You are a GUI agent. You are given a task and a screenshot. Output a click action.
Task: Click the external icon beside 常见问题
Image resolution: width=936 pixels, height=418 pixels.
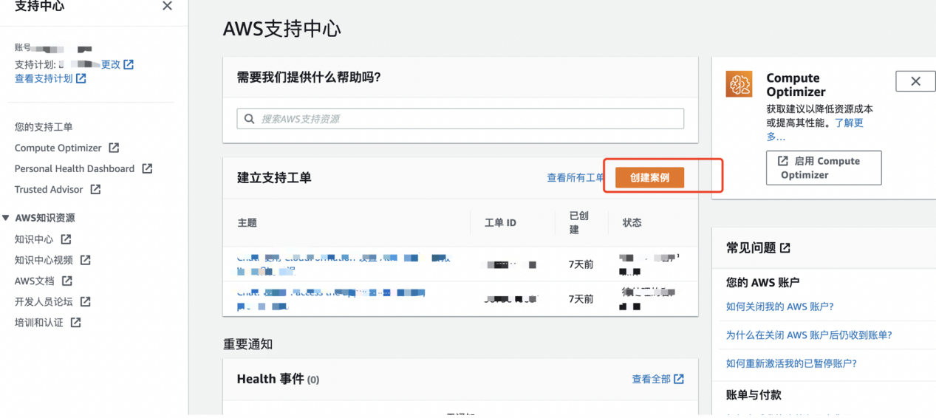[785, 248]
